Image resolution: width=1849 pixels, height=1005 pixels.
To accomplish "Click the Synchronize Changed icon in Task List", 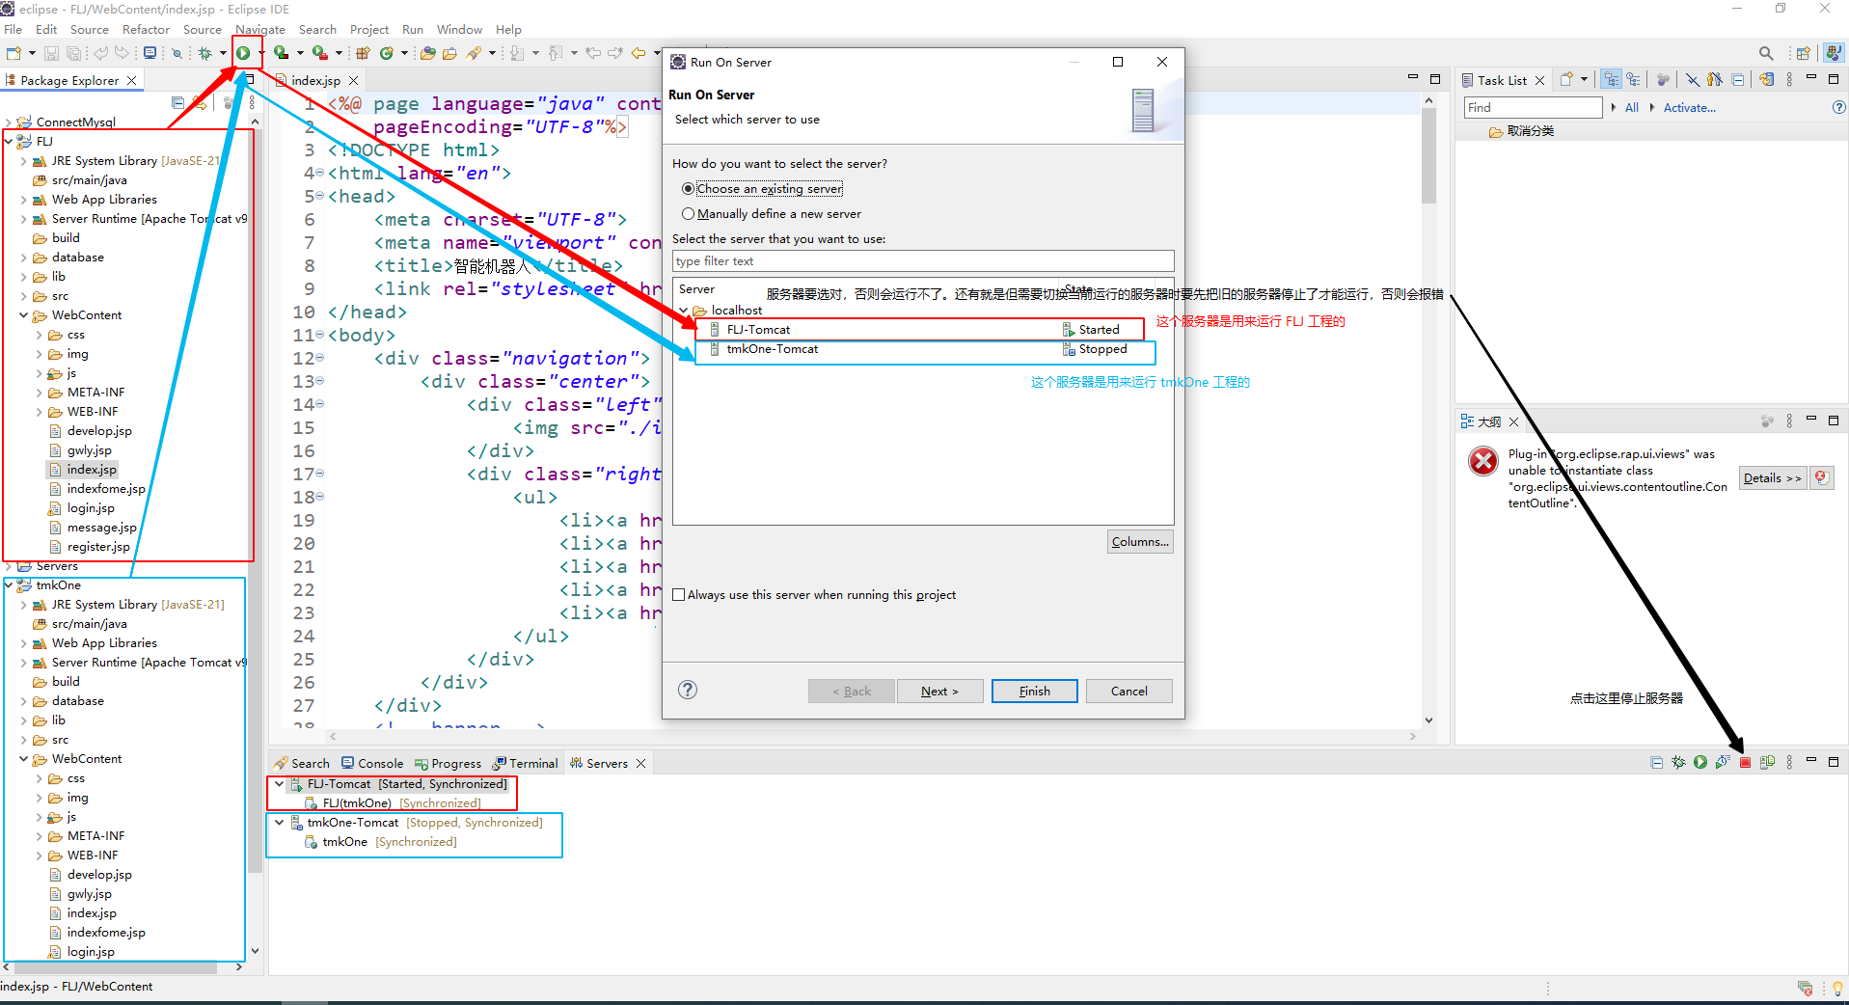I will [1766, 80].
